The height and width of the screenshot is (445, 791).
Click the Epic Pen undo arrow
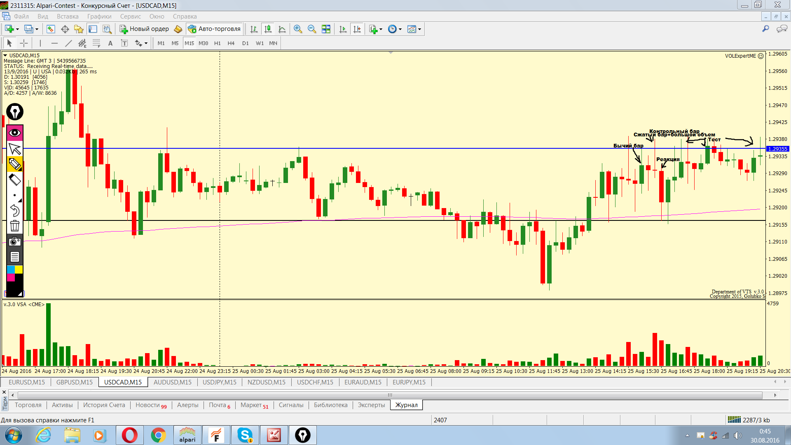tap(15, 211)
